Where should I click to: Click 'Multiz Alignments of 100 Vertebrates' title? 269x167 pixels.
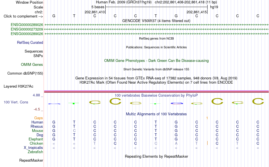[x=156, y=114]
